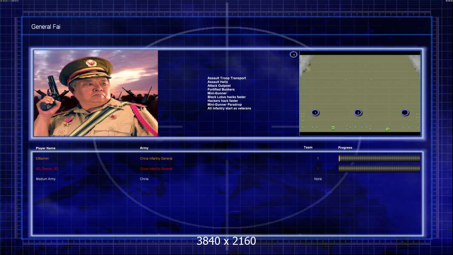Click start position marker 1 on minimap
The height and width of the screenshot is (255, 453).
pos(315,113)
